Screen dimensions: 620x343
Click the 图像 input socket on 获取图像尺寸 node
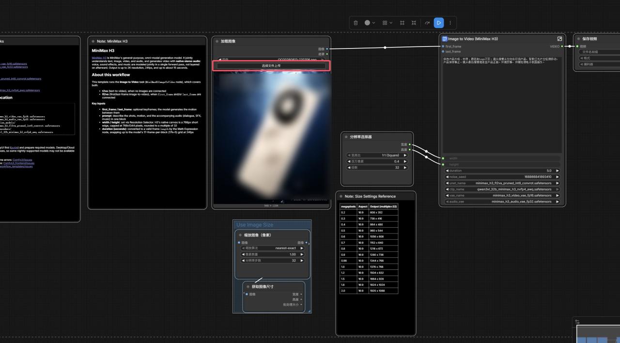tap(247, 294)
